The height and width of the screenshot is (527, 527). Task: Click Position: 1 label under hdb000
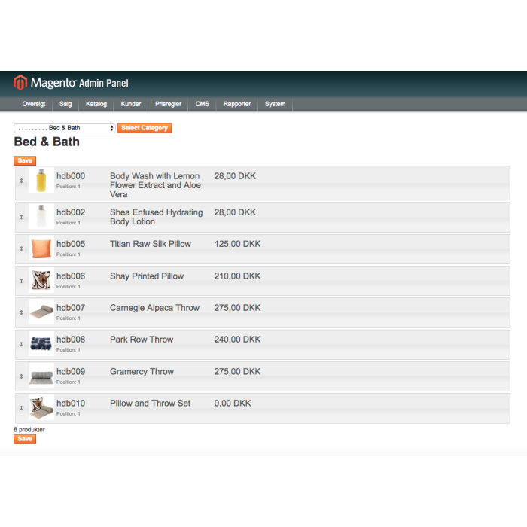(x=69, y=187)
